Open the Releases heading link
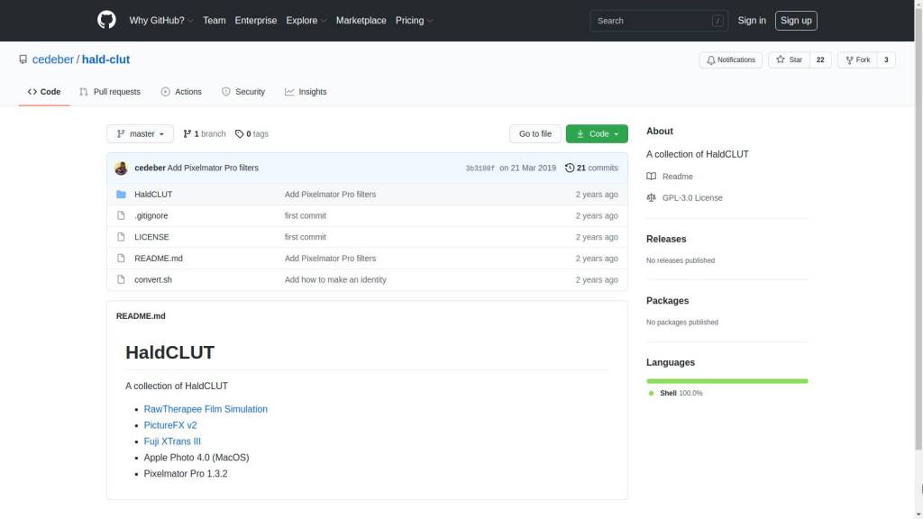This screenshot has width=923, height=519. coord(666,239)
